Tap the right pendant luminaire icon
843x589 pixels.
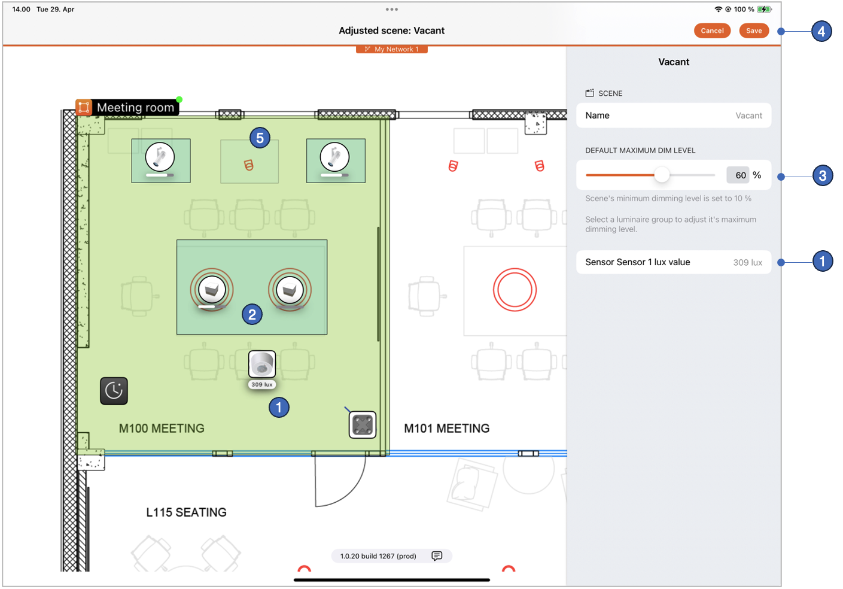(290, 290)
